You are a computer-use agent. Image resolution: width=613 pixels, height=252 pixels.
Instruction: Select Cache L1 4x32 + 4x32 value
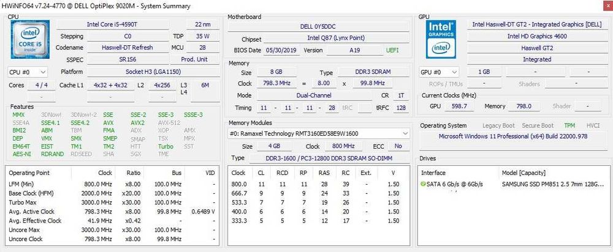[x=110, y=85]
